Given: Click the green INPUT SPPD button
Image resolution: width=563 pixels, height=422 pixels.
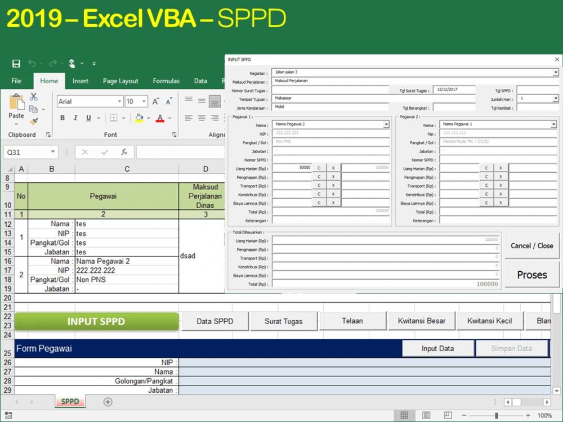Looking at the screenshot, I should (x=96, y=321).
